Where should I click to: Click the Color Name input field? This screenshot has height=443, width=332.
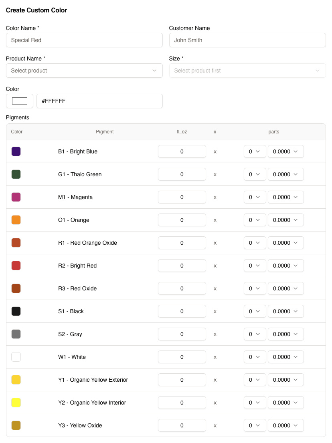(84, 40)
